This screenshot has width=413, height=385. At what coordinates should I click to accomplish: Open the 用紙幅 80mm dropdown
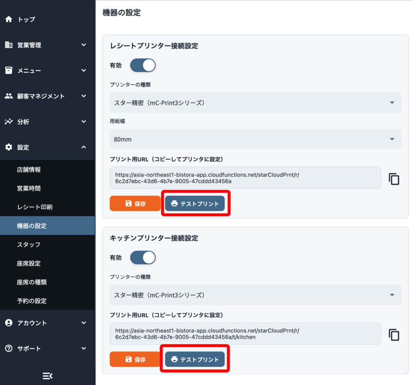point(255,139)
